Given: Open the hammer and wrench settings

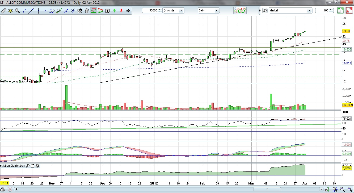Looking at the screenshot, I should (x=80, y=11).
